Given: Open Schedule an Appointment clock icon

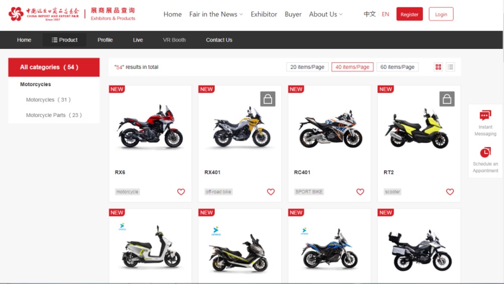Looking at the screenshot, I should point(485,152).
